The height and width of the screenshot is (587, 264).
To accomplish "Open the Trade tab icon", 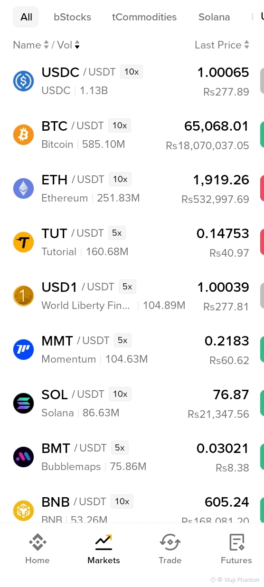I will coord(170,542).
